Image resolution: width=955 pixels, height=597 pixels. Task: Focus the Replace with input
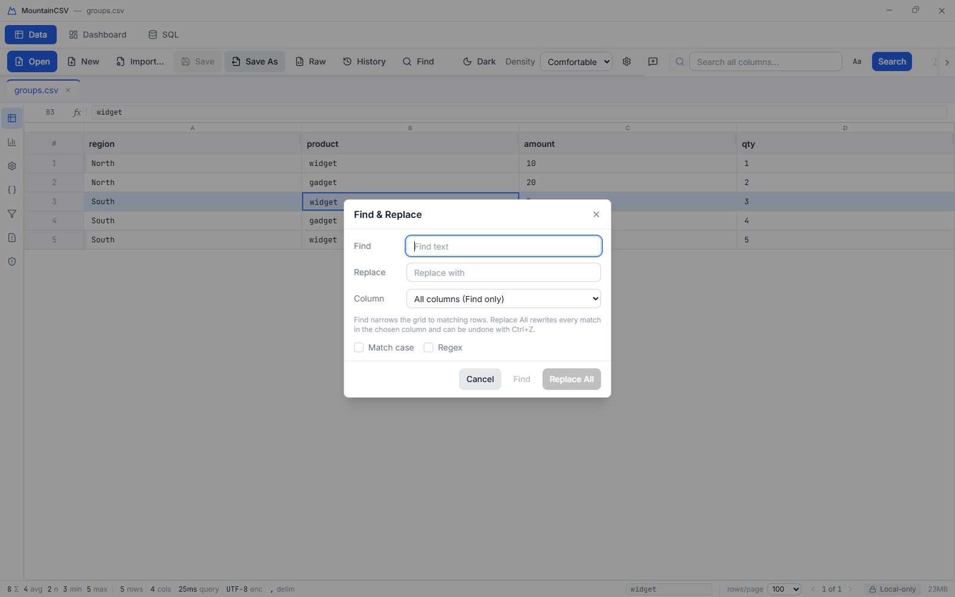point(504,272)
